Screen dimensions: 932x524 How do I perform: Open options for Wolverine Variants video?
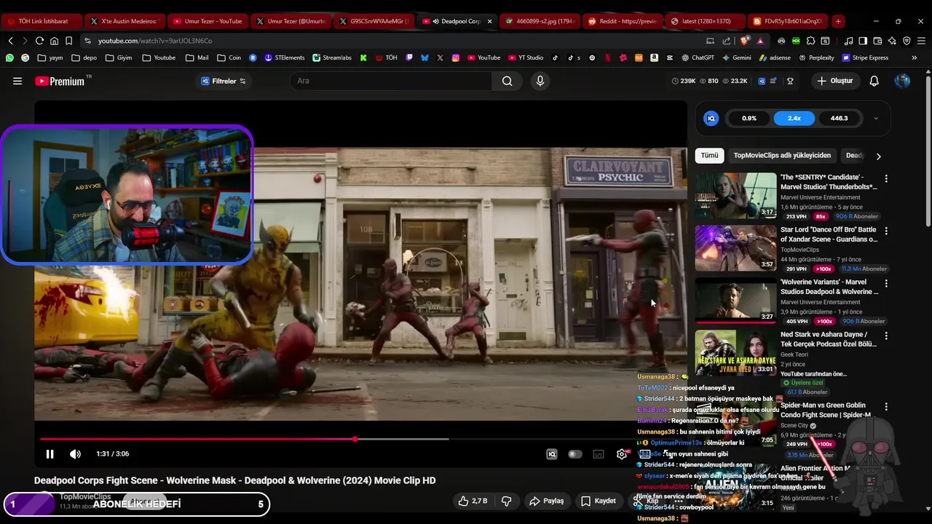tap(886, 283)
